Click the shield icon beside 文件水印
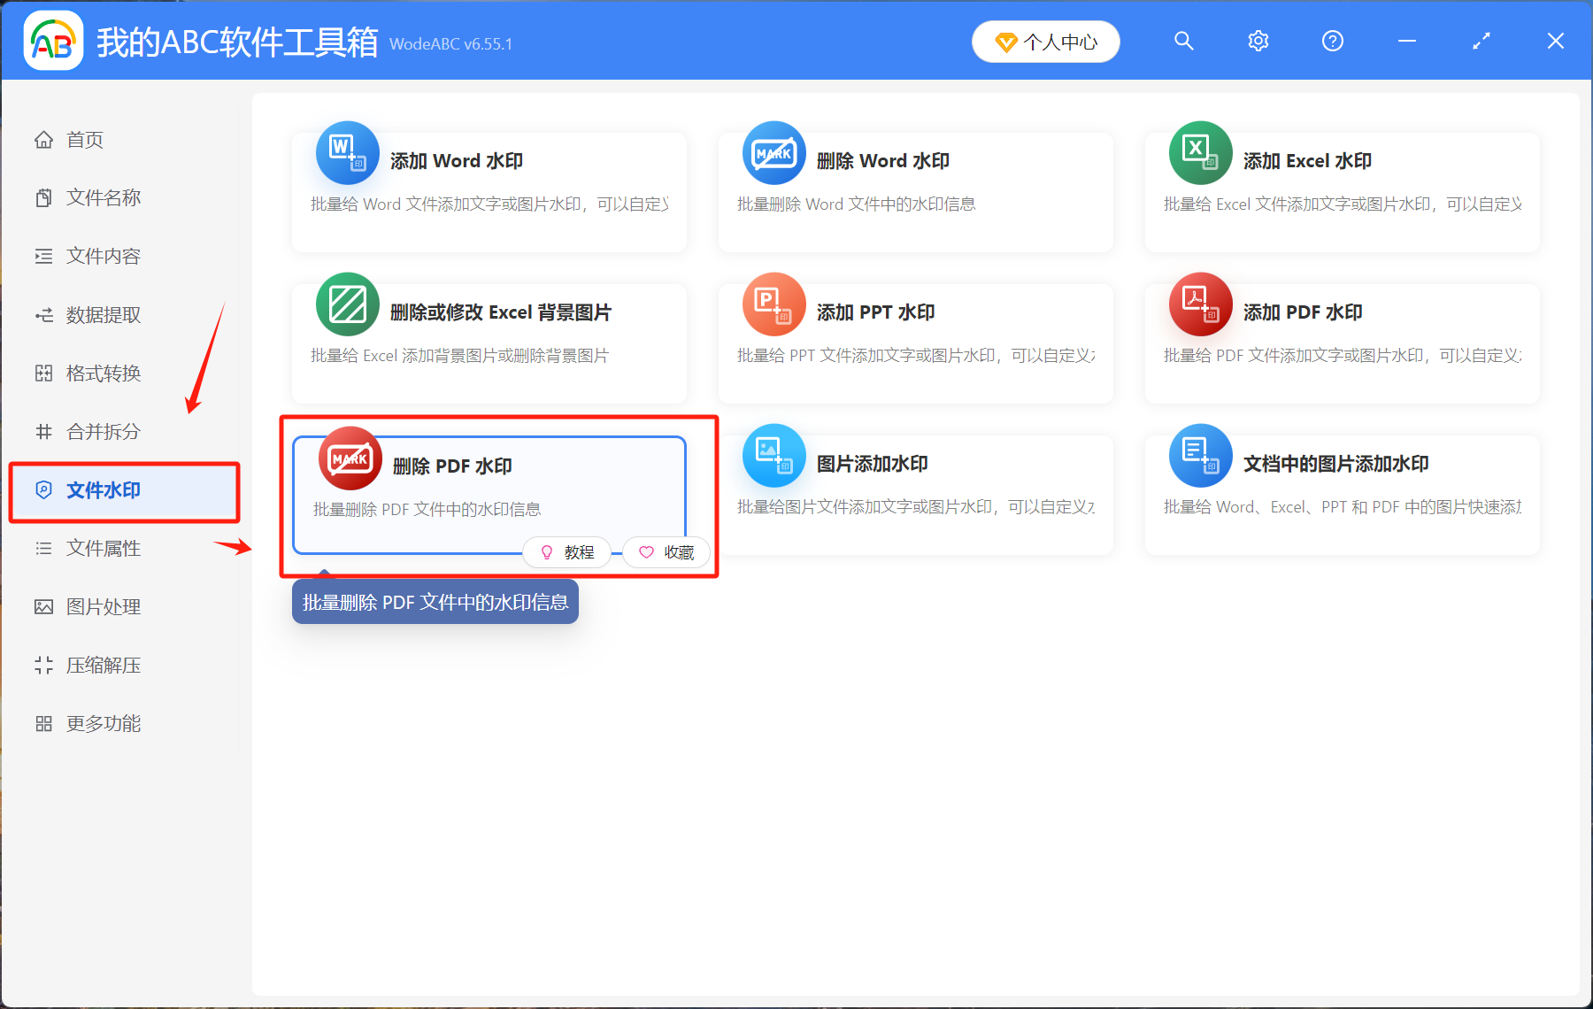 click(43, 489)
